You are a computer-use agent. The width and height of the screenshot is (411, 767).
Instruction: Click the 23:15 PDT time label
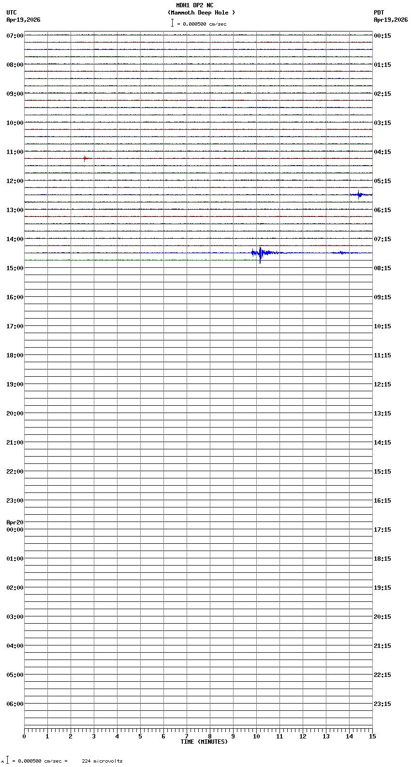pyautogui.click(x=382, y=704)
